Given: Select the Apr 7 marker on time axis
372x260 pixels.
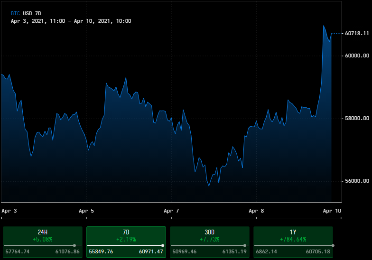Looking at the screenshot, I should click(x=171, y=211).
